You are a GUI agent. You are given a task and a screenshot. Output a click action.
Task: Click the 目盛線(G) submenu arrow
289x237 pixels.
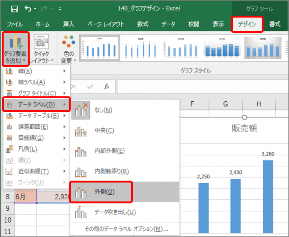coord(65,138)
